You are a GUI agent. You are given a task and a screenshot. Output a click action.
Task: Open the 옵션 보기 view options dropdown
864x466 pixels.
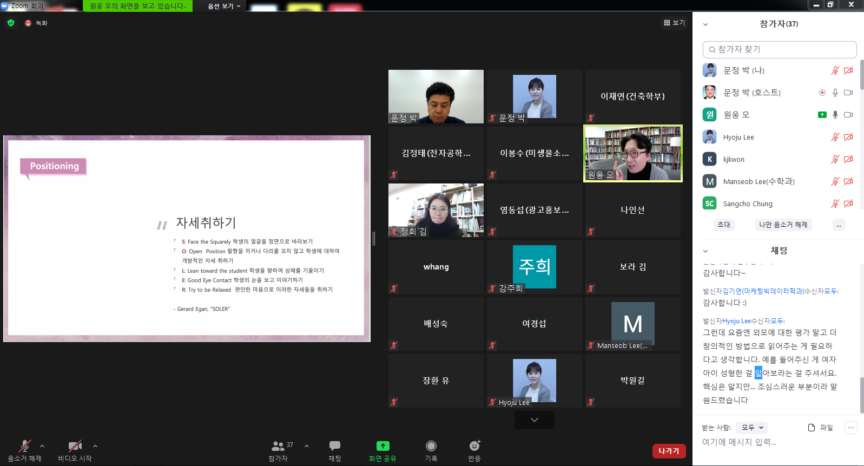[224, 6]
